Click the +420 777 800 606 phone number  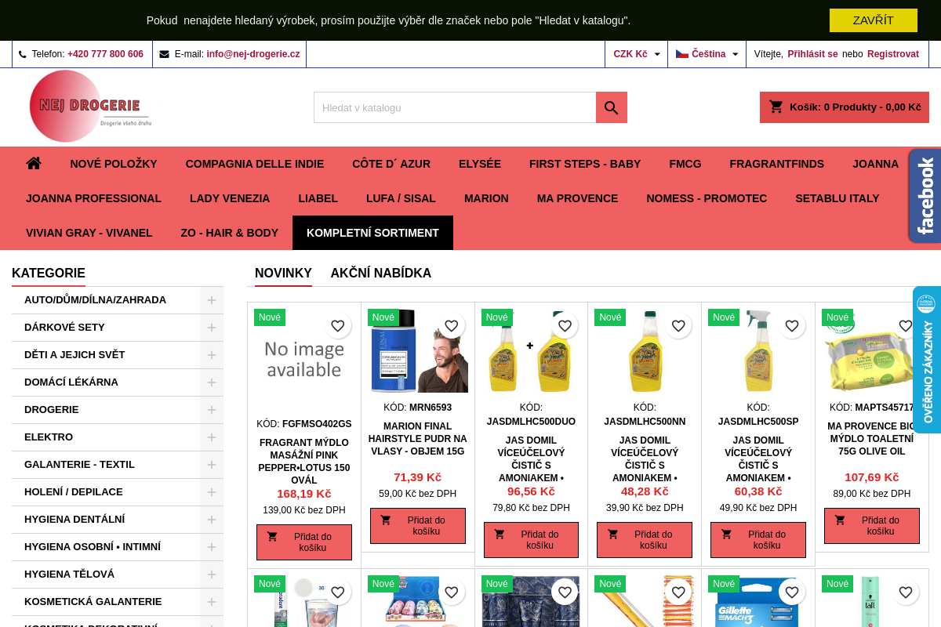point(105,54)
